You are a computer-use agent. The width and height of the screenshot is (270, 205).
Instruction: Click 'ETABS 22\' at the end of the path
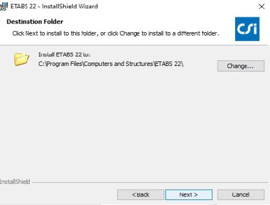(x=169, y=64)
